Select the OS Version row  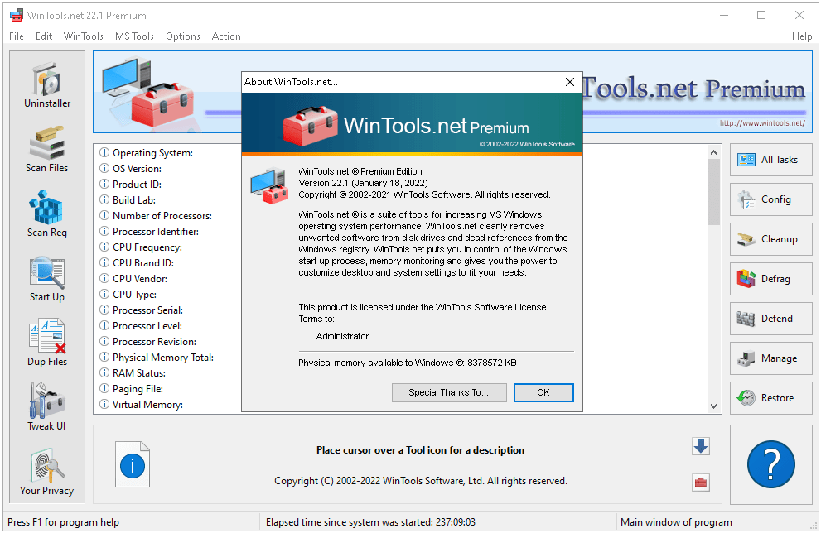pyautogui.click(x=131, y=169)
